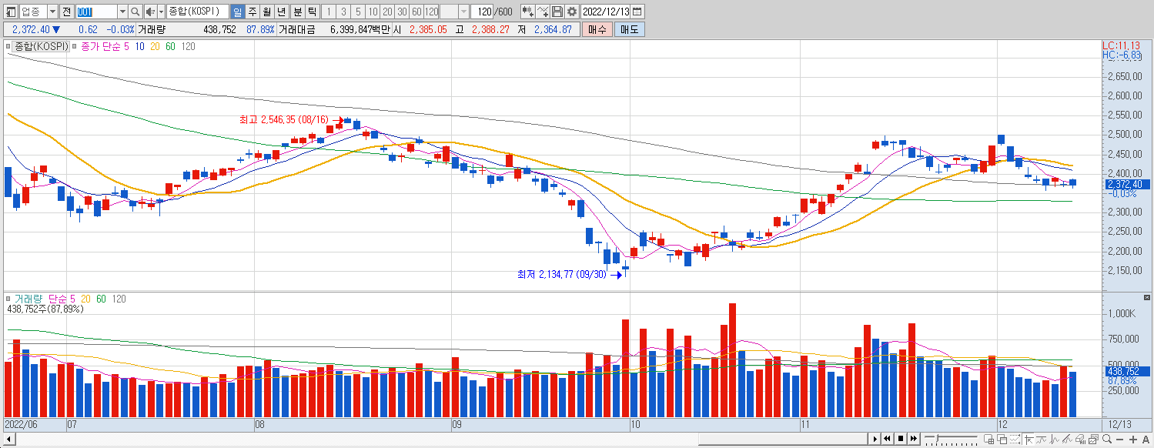Select the 년 yearly chart period
The image size is (1154, 448).
(x=281, y=12)
